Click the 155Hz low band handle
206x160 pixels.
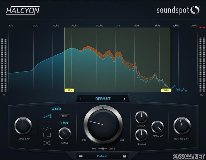click(x=69, y=90)
